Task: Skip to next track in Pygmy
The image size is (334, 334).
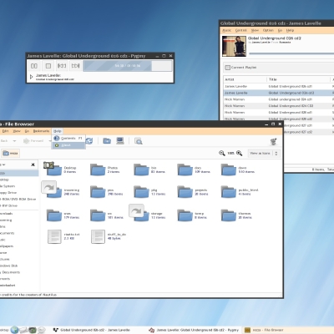Action: coord(75,66)
